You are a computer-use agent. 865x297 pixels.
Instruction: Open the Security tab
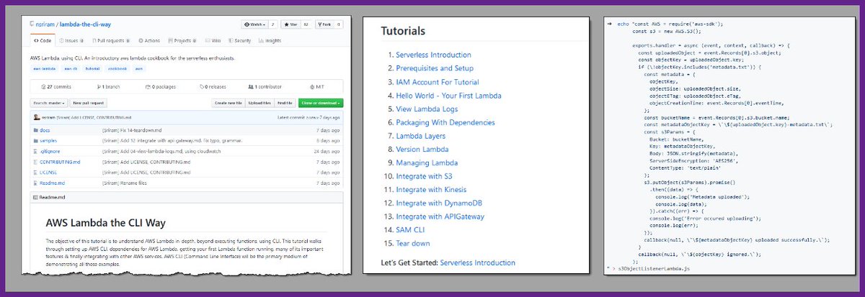pyautogui.click(x=240, y=41)
